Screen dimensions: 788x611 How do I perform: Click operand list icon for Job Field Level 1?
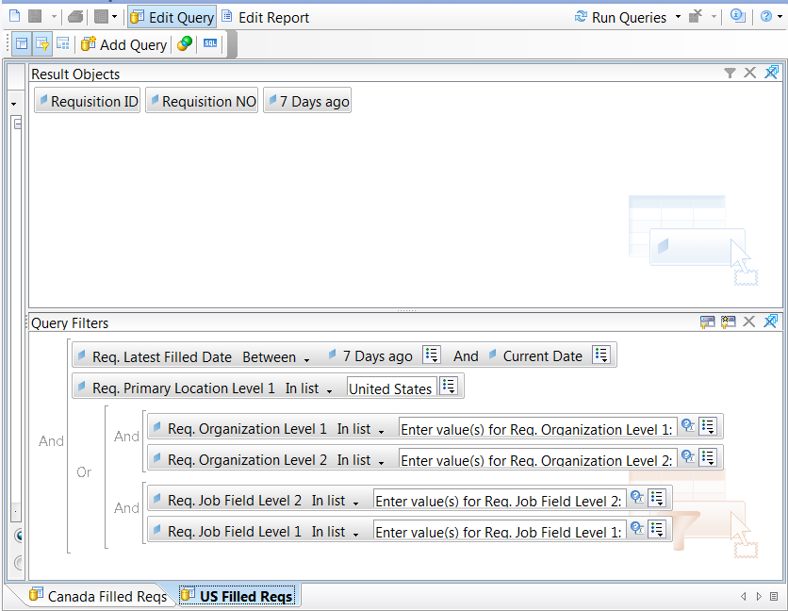(x=657, y=529)
